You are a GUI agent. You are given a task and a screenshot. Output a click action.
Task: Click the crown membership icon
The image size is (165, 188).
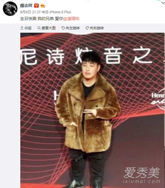[x=43, y=6]
